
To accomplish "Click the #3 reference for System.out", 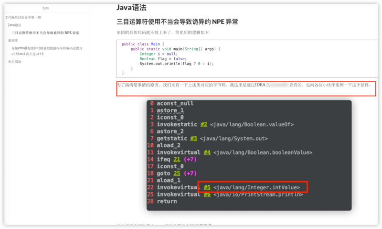I will point(193,138).
